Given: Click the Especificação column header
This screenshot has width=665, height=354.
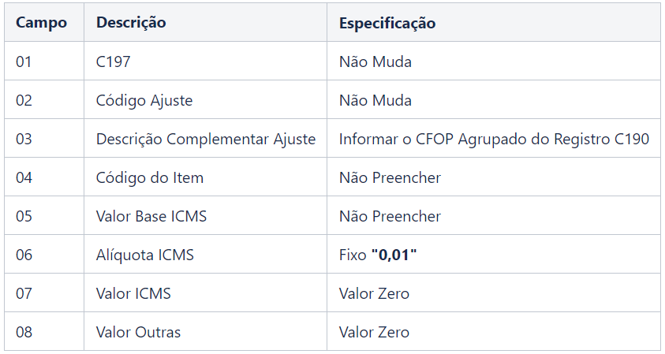Looking at the screenshot, I should [x=387, y=23].
